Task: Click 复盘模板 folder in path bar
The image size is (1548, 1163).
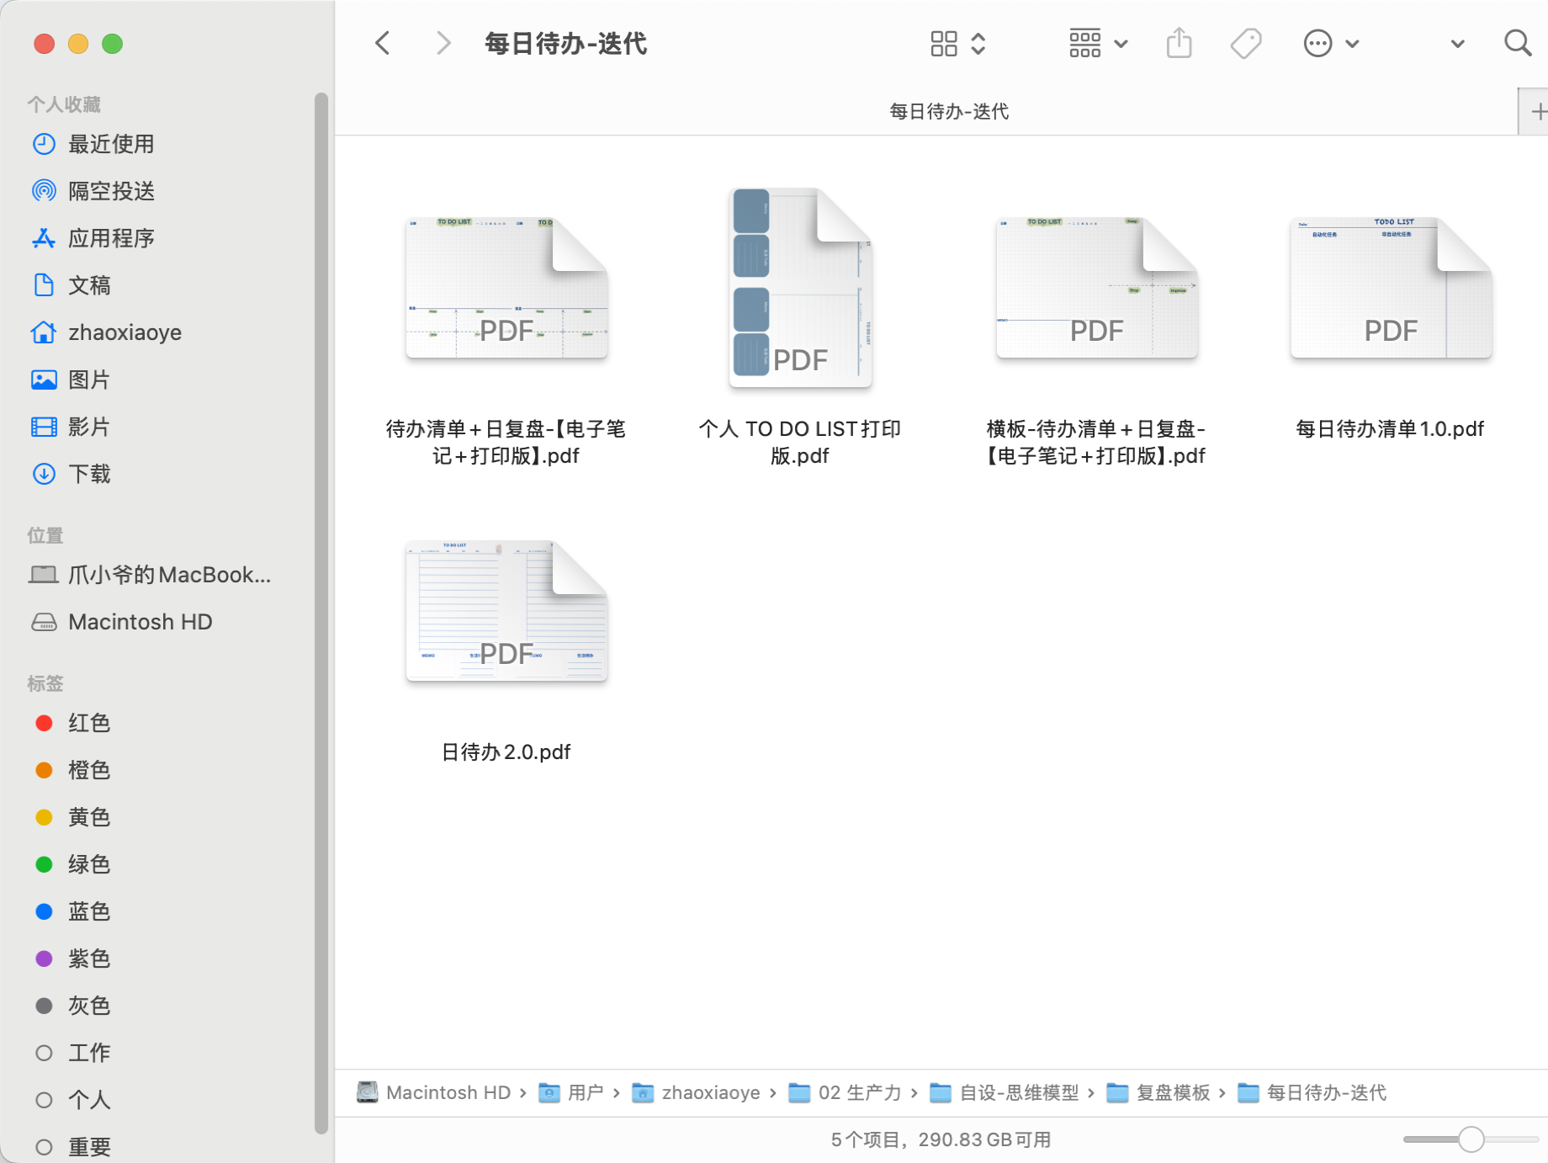Action: (x=1172, y=1092)
